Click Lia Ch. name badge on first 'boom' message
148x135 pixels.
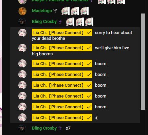[x=62, y=63]
